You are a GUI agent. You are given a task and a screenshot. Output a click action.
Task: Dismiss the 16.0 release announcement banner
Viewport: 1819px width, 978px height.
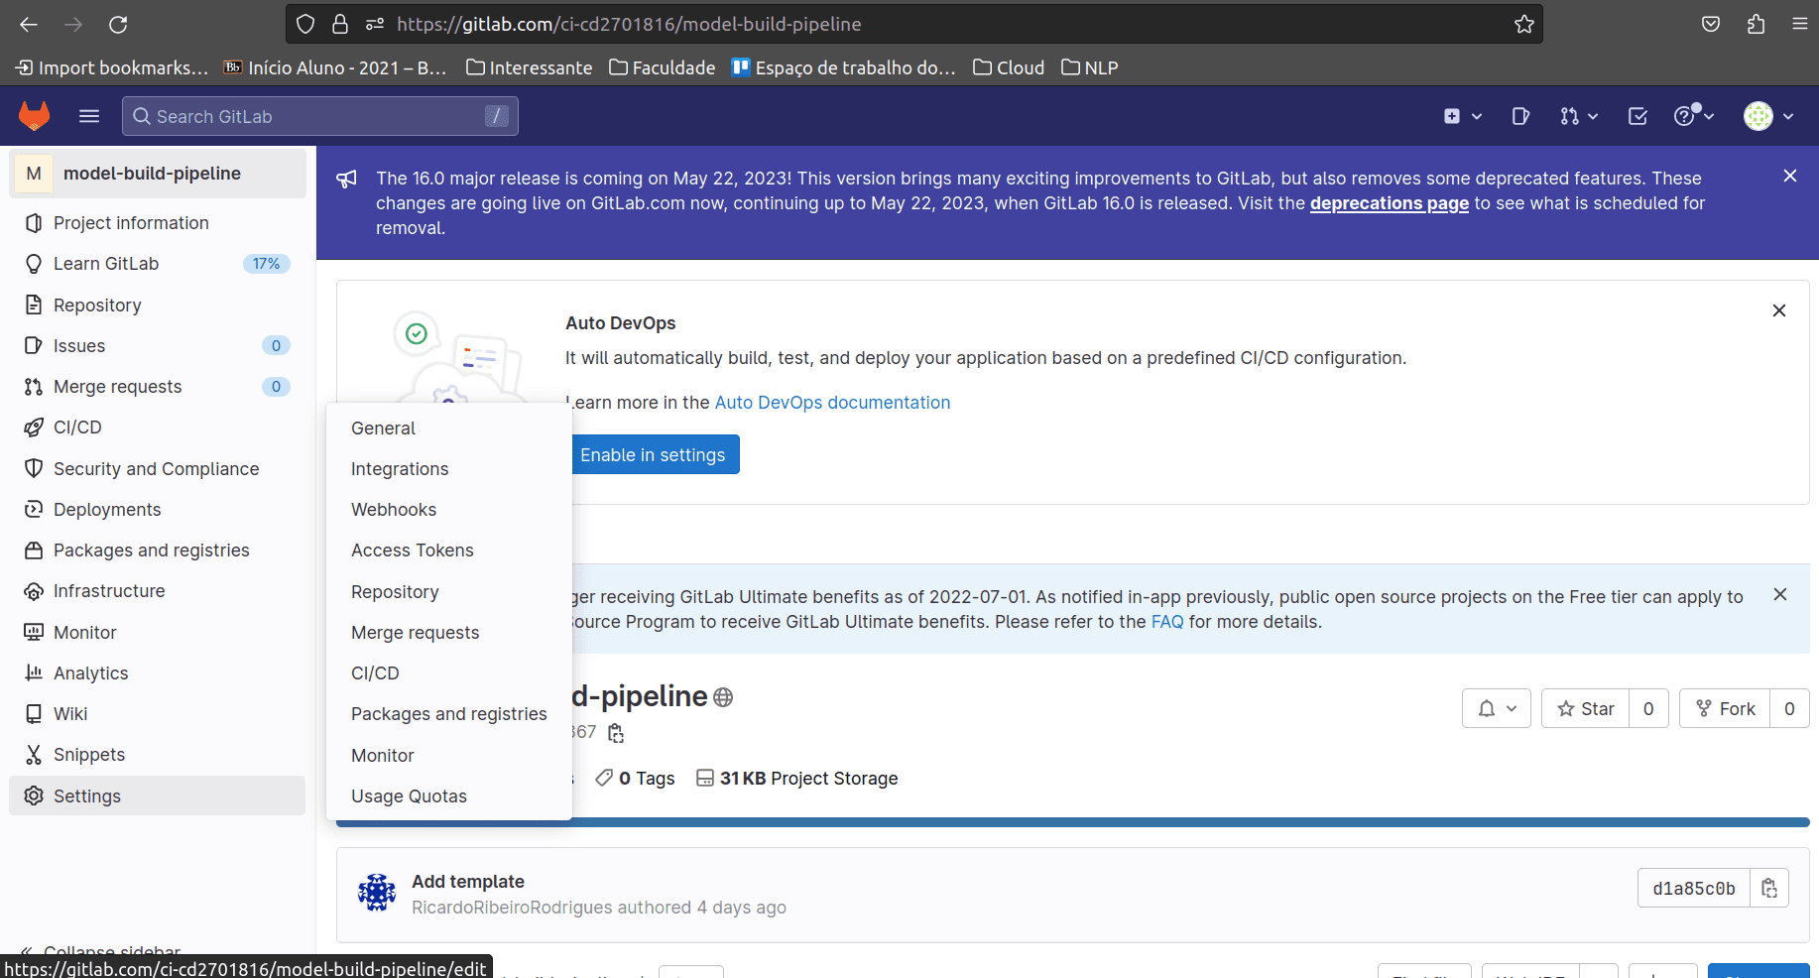click(x=1790, y=176)
